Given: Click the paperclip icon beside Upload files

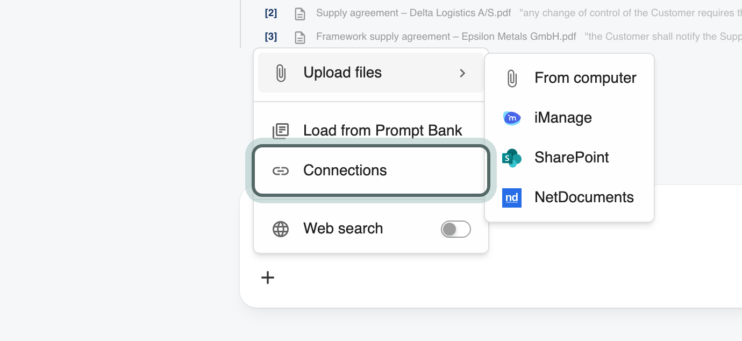Looking at the screenshot, I should (x=281, y=73).
